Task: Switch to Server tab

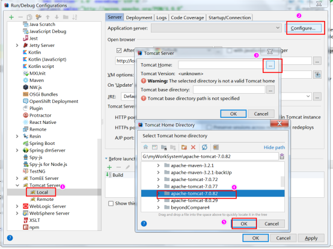Action: [x=114, y=17]
